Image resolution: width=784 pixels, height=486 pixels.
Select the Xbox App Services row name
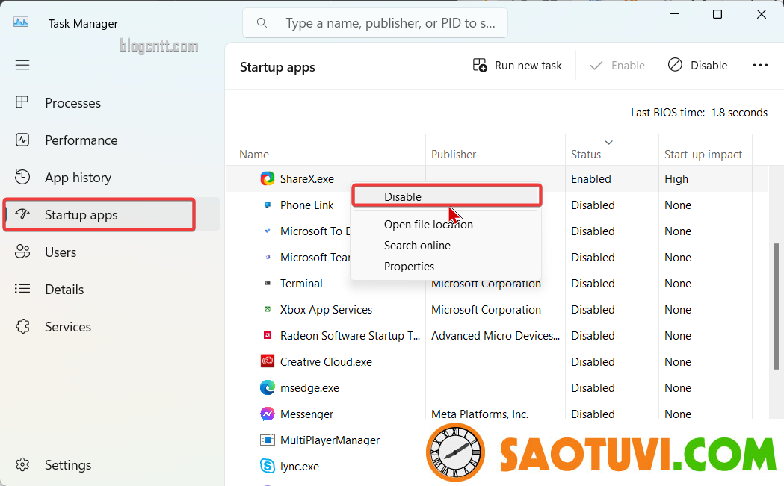tap(326, 310)
